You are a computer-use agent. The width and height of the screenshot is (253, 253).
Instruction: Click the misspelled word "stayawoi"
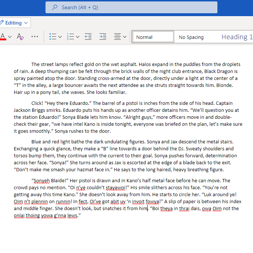(x=116, y=188)
